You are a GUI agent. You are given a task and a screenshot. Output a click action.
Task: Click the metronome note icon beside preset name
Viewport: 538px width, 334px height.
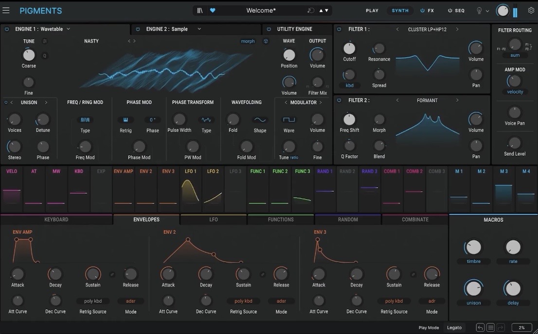coord(311,10)
